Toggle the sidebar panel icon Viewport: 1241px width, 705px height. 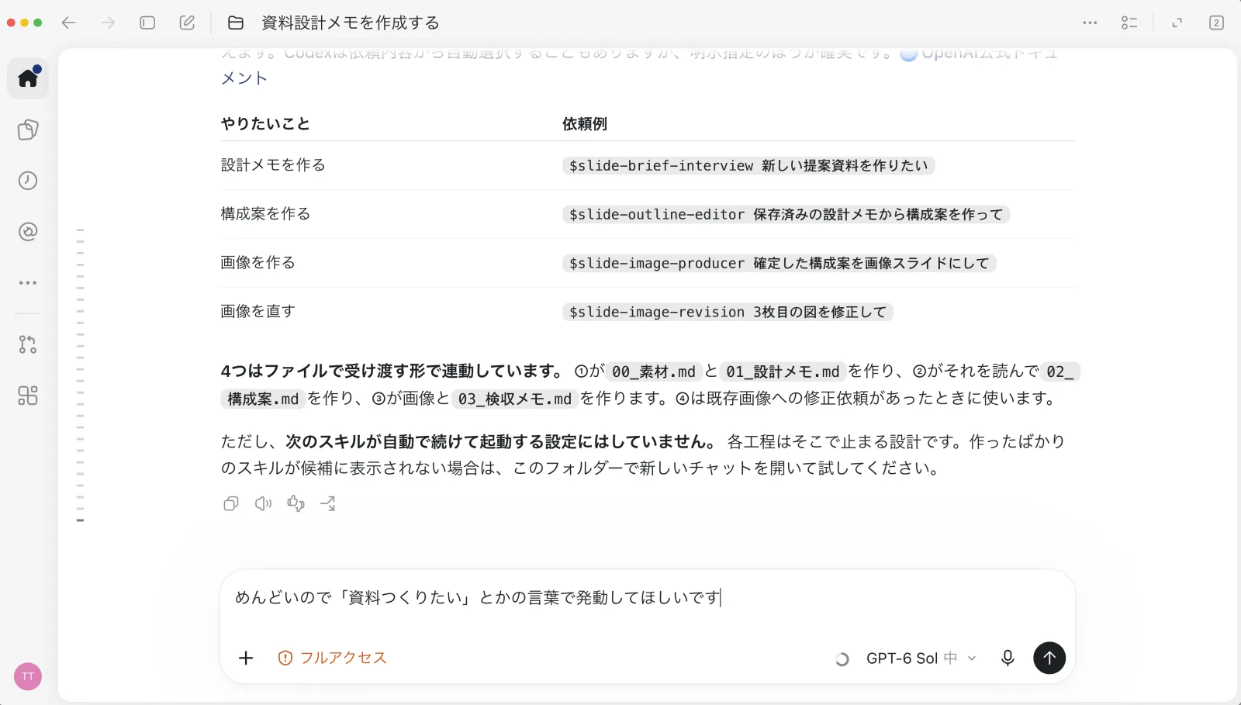click(147, 23)
